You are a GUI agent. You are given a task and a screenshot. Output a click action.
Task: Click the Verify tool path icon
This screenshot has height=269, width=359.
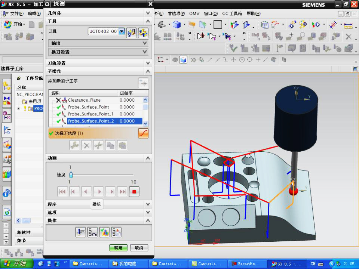pyautogui.click(x=104, y=232)
